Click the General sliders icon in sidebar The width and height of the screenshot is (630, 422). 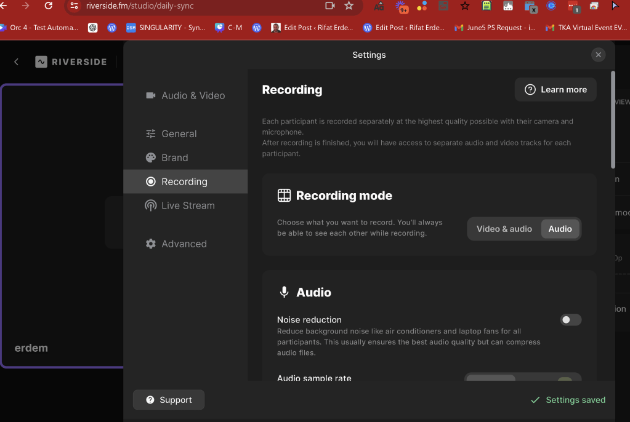point(151,133)
